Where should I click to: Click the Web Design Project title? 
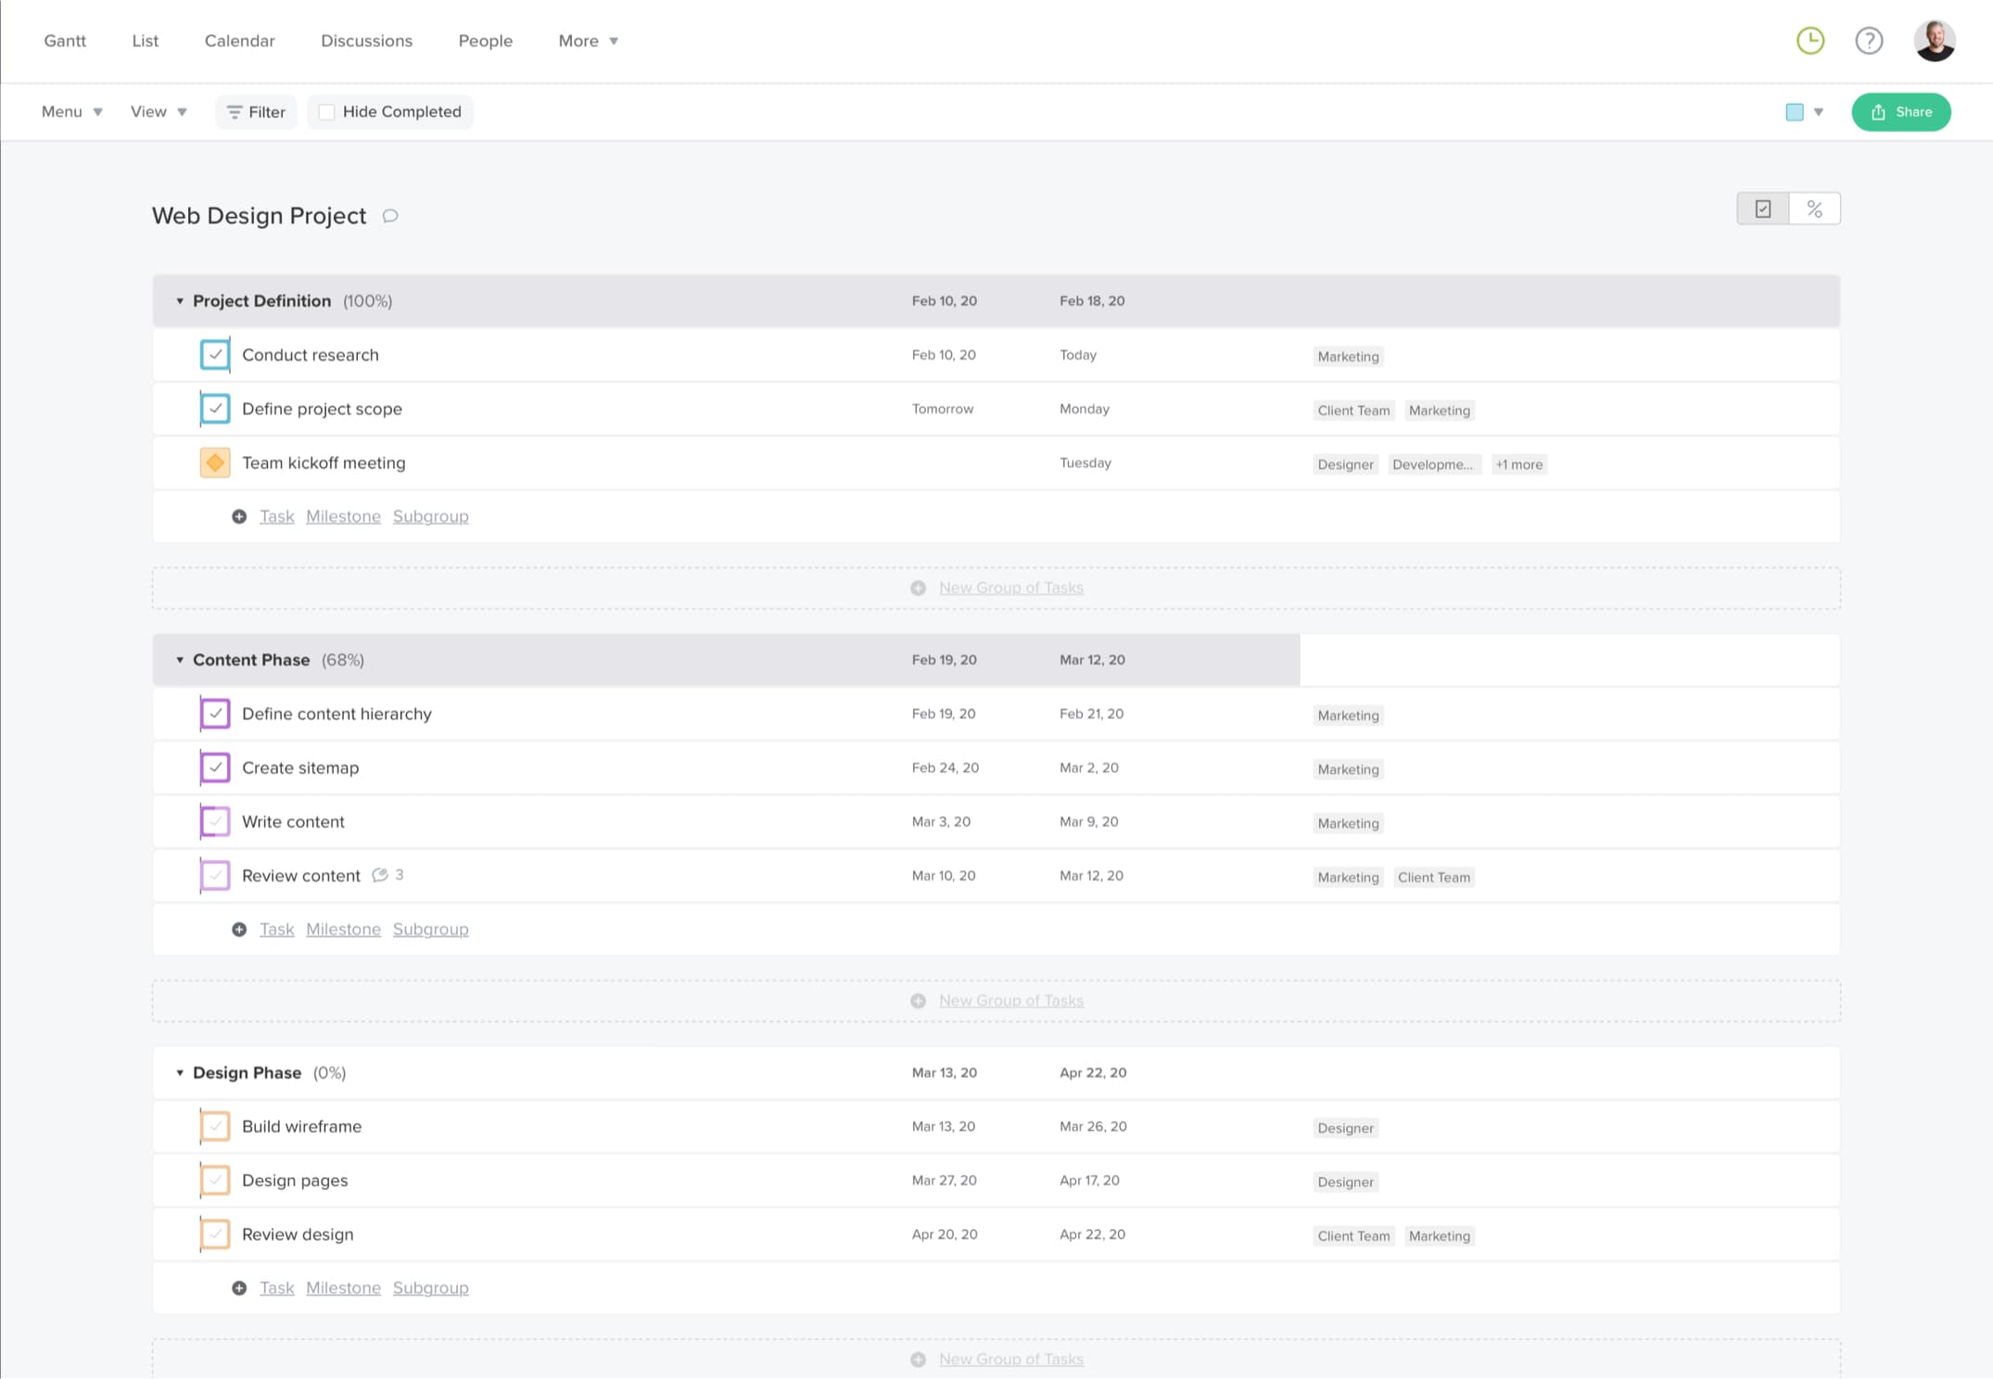(259, 216)
